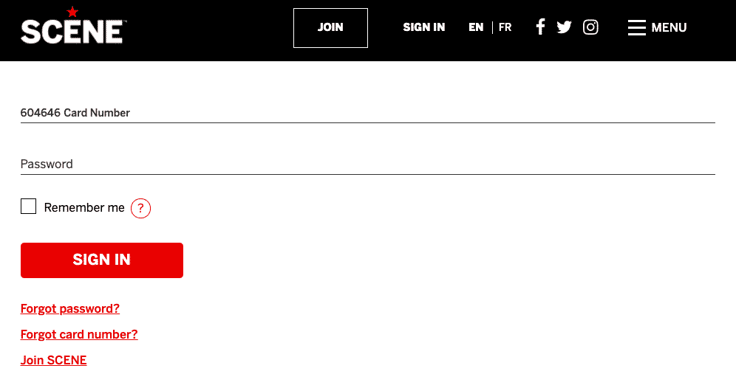This screenshot has height=374, width=736.
Task: Select SIGN IN in the top navigation
Action: click(x=424, y=27)
